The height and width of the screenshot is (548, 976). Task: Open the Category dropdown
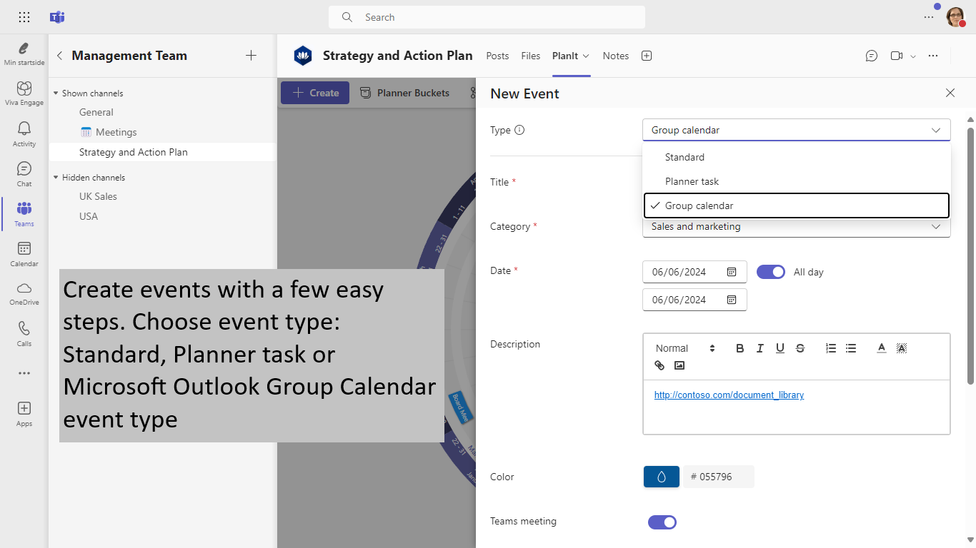(797, 227)
